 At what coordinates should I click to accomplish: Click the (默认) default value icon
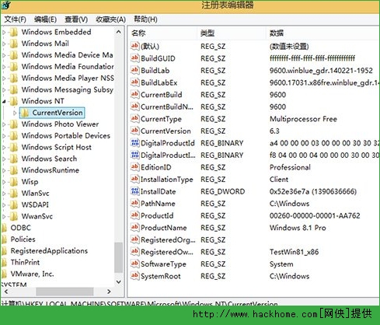[135, 46]
